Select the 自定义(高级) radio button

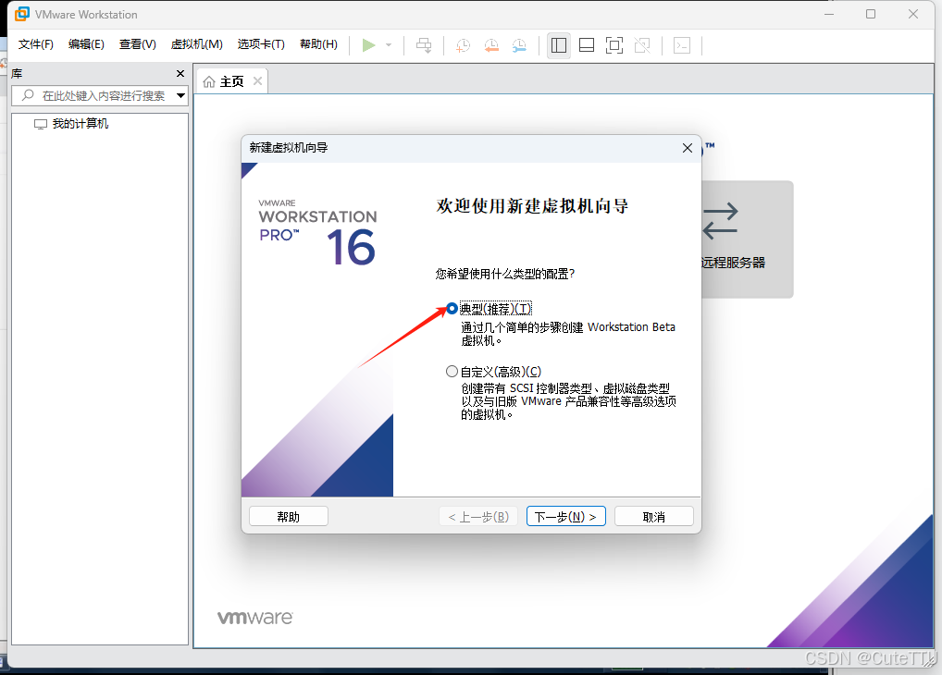pos(452,371)
